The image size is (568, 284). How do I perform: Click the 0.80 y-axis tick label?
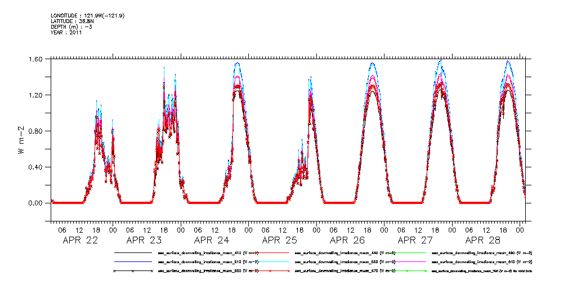(36, 131)
